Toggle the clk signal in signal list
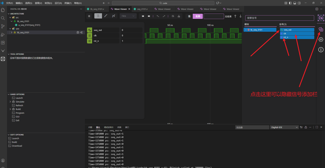 [x=297, y=33]
